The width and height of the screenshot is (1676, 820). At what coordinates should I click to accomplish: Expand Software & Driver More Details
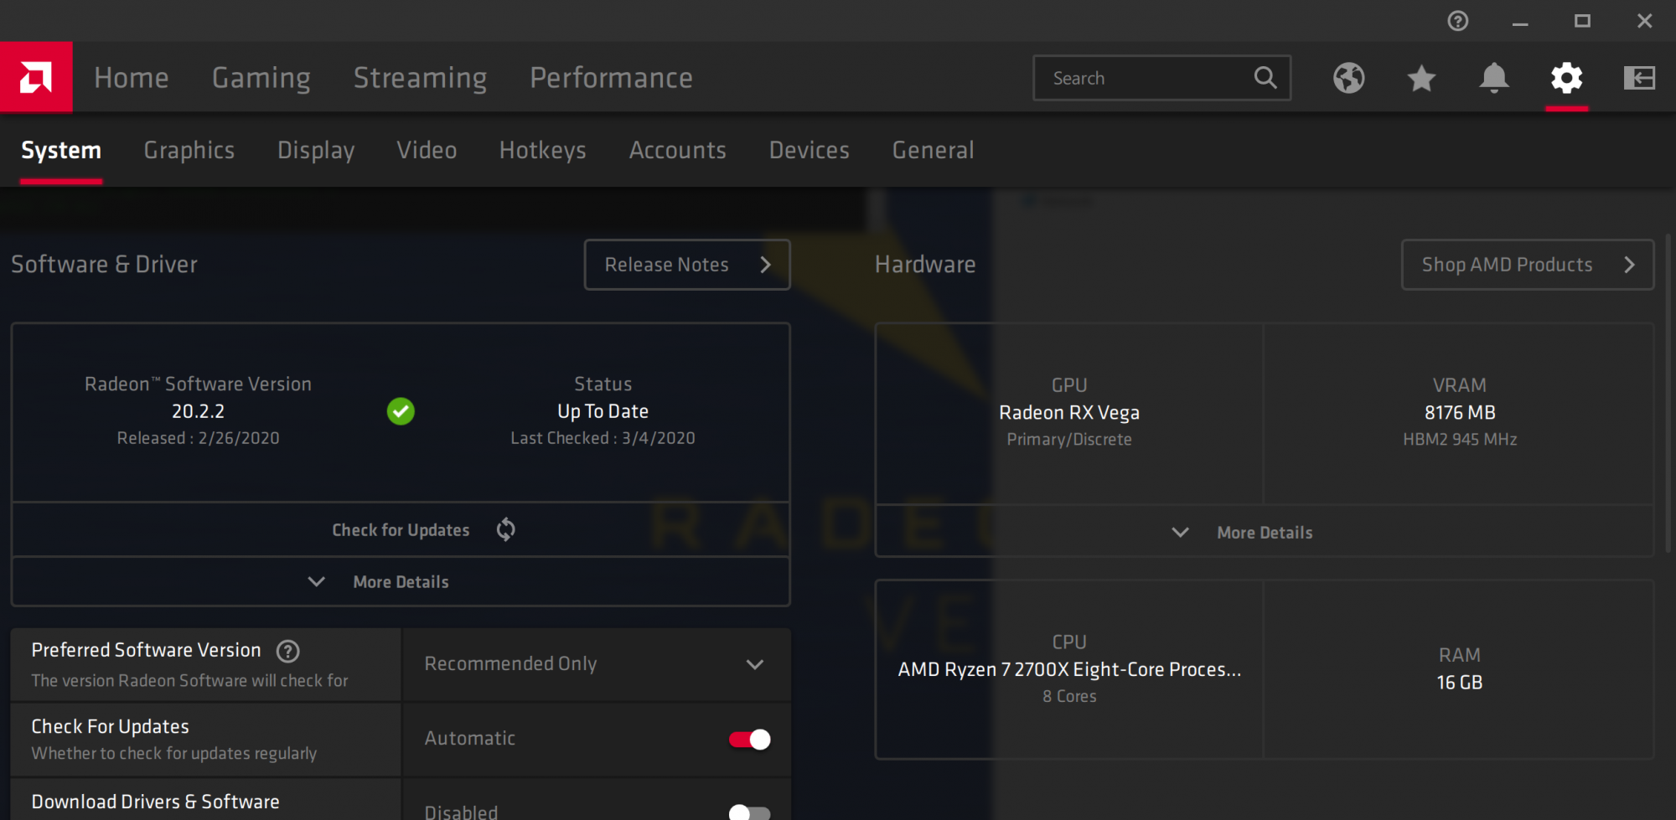pyautogui.click(x=400, y=582)
